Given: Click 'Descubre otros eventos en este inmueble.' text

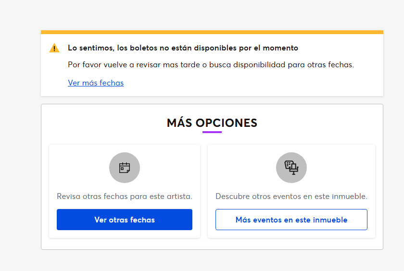Looking at the screenshot, I should point(291,197).
